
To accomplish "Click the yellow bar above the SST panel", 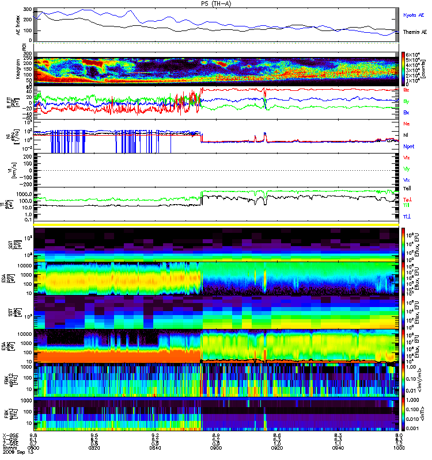I will coord(216,225).
